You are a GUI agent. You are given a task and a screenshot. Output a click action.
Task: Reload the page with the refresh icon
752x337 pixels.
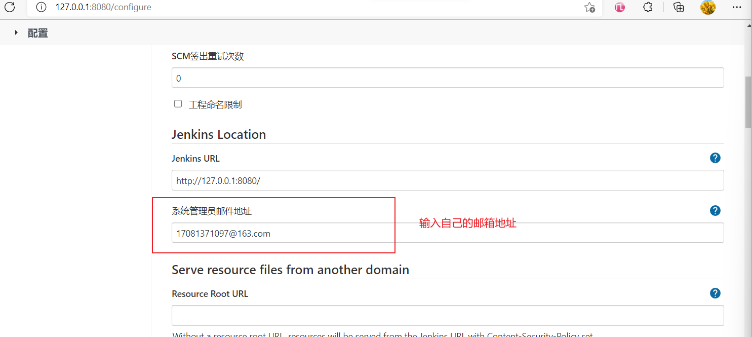click(9, 7)
